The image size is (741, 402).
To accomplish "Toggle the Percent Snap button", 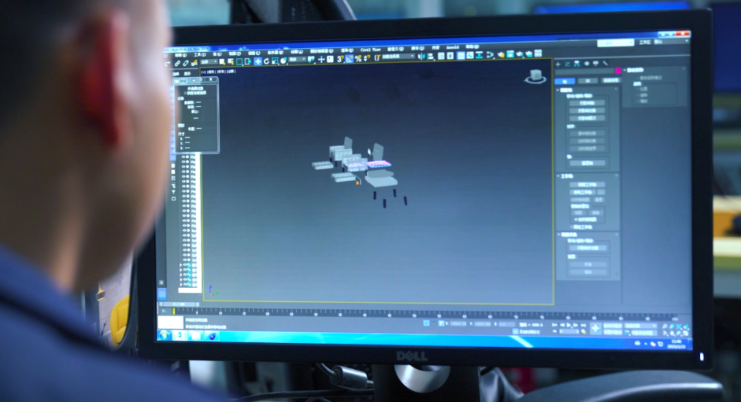I will pos(357,58).
